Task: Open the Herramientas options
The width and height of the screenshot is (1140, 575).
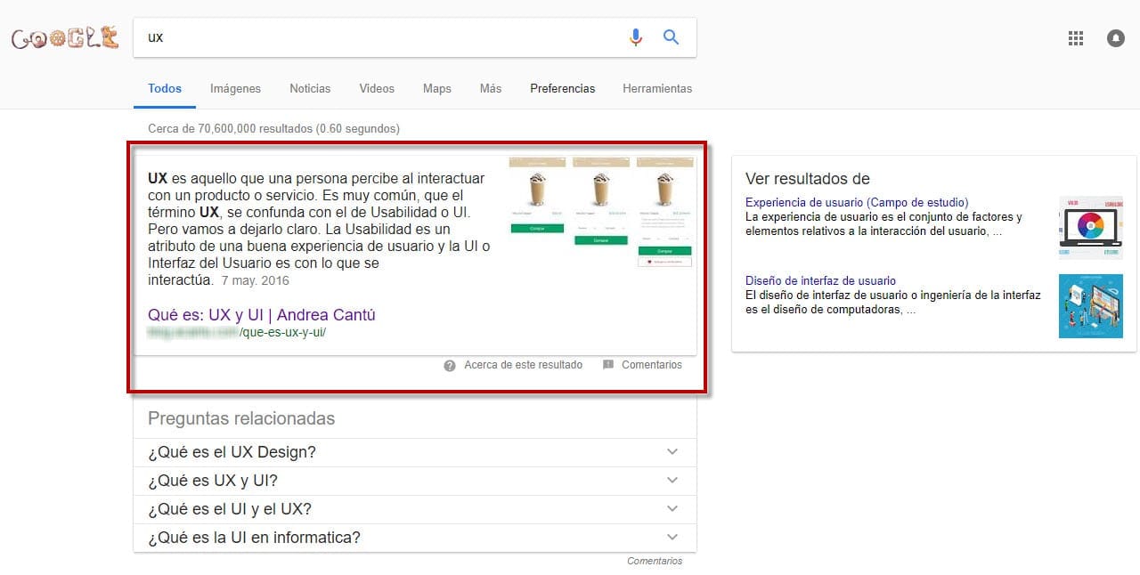Action: pyautogui.click(x=657, y=88)
